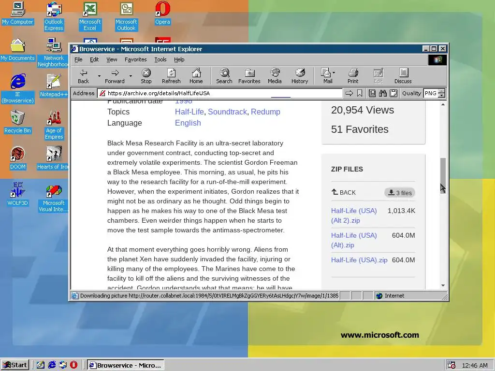
Task: Download Half-Life (USA).zip file
Action: point(359,260)
